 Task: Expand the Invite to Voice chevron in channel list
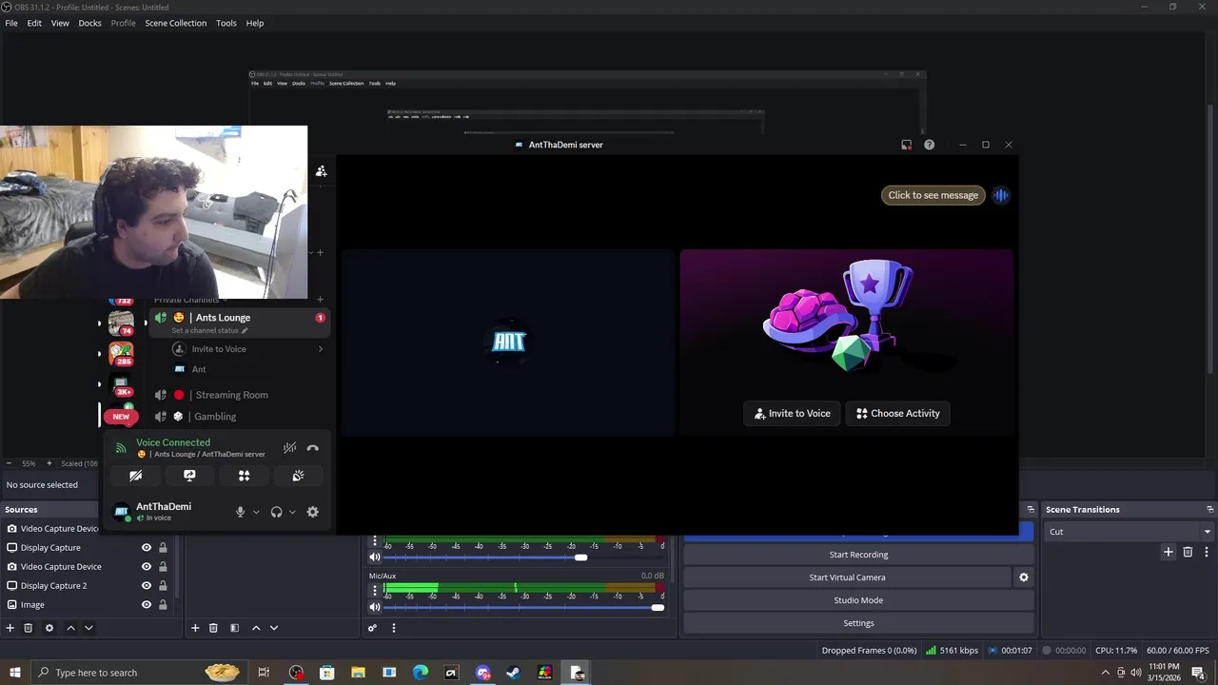tap(321, 349)
